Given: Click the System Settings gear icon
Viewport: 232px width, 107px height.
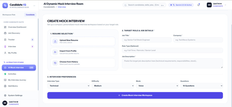Looking at the screenshot, I should pos(5,95).
